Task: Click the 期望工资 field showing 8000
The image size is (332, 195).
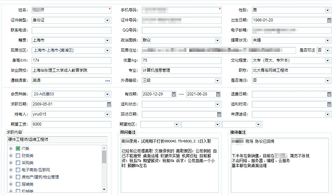Action: (x=72, y=124)
